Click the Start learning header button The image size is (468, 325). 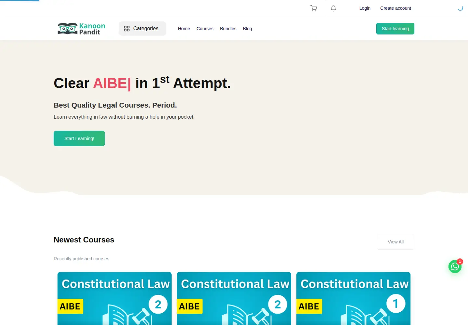(395, 29)
